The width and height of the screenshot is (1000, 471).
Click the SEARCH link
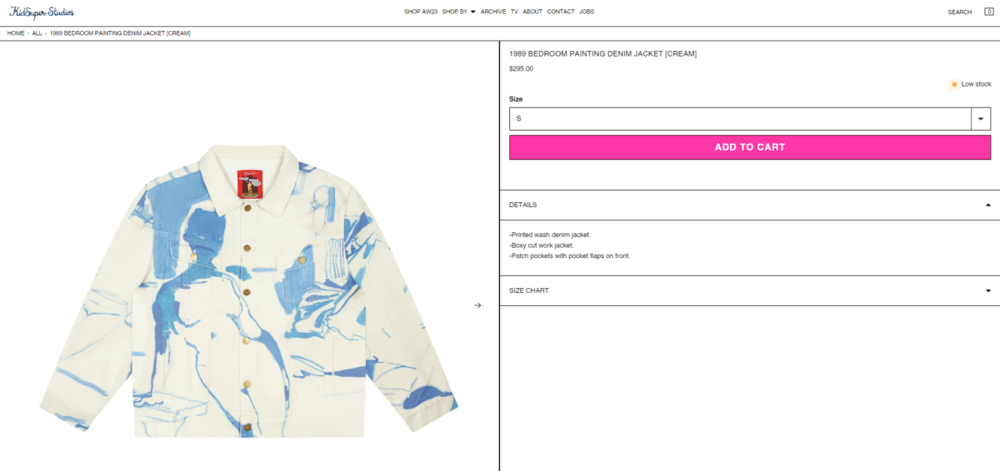pos(959,12)
